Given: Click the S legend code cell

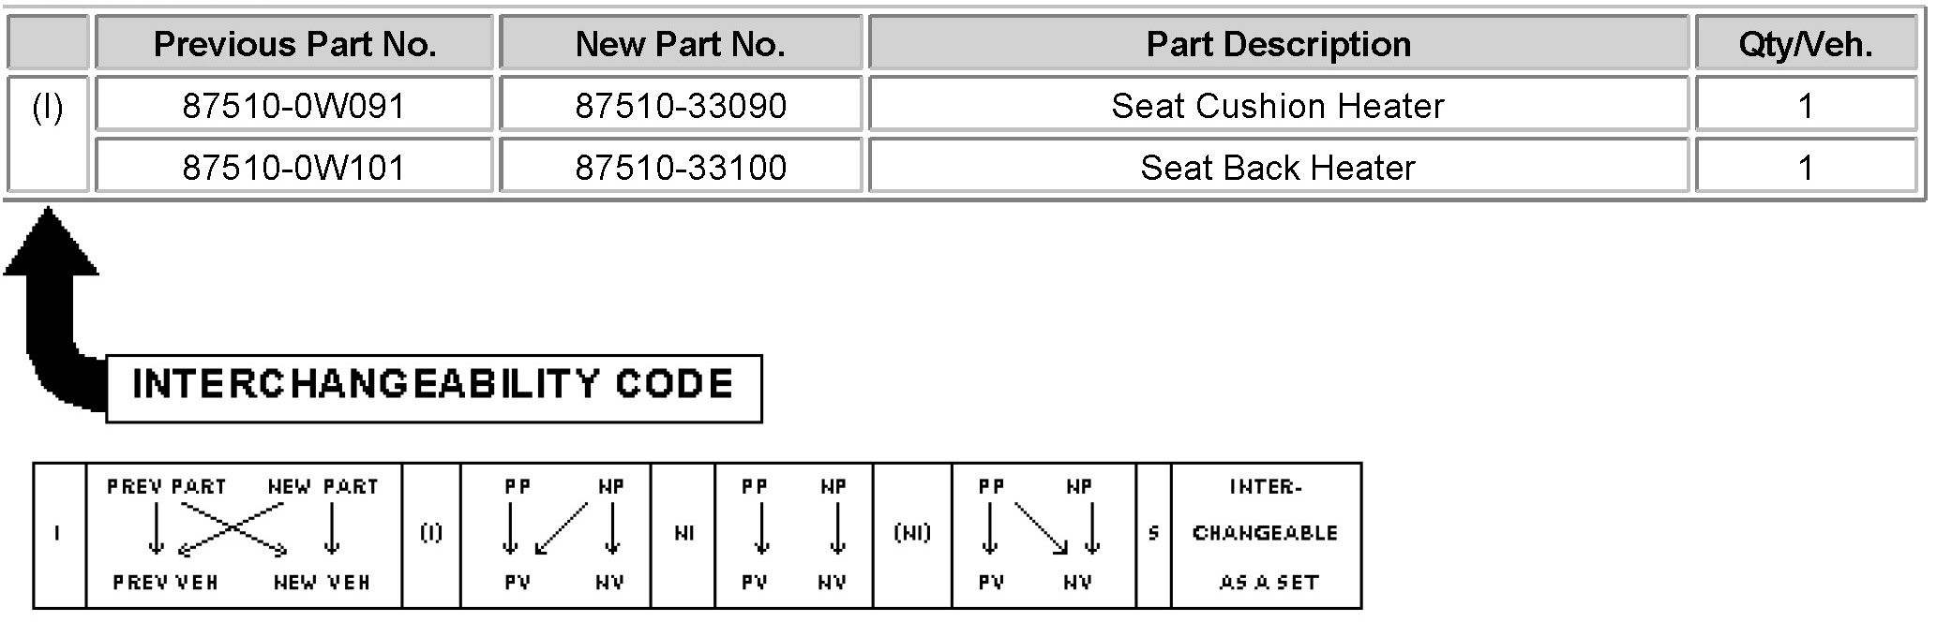Looking at the screenshot, I should pyautogui.click(x=1153, y=535).
